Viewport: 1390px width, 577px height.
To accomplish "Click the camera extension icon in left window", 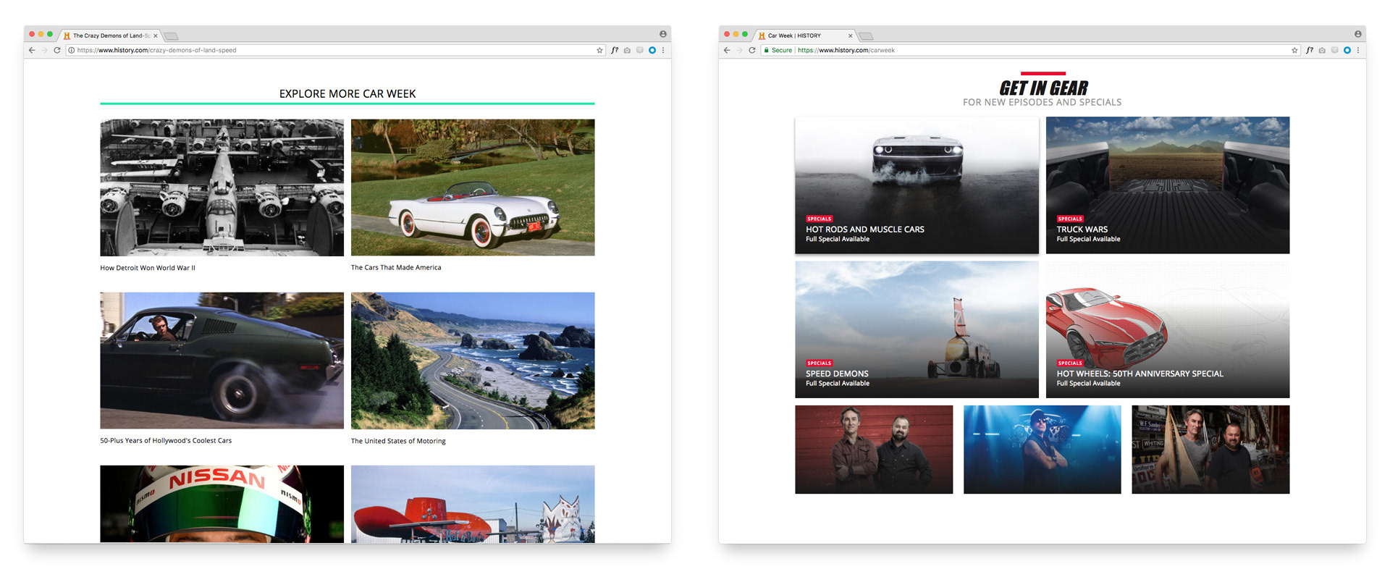I will [627, 50].
